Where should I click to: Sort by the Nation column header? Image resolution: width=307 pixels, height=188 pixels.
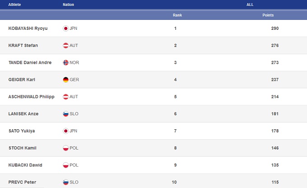(x=68, y=5)
